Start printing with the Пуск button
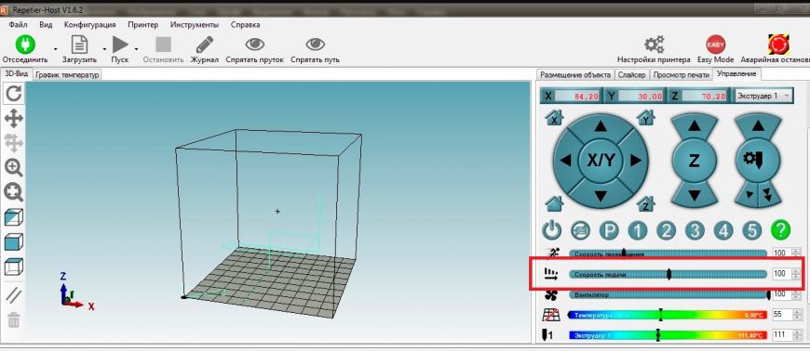 coord(120,45)
